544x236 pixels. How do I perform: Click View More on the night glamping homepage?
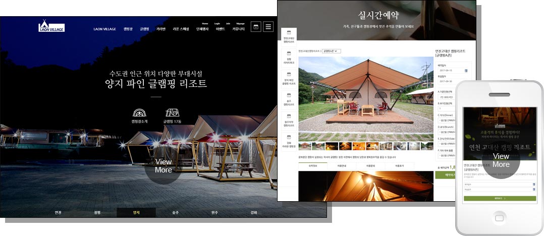[163, 166]
